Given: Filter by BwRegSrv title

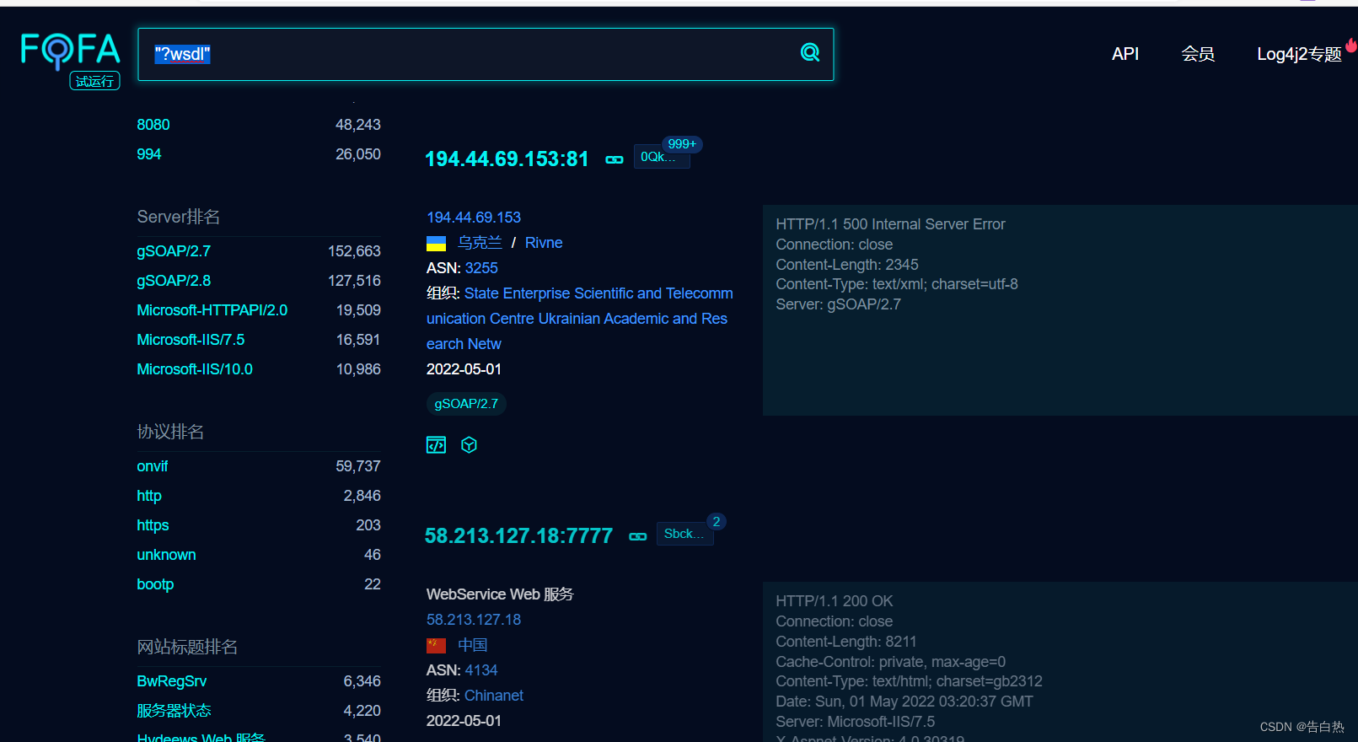Looking at the screenshot, I should click(172, 681).
